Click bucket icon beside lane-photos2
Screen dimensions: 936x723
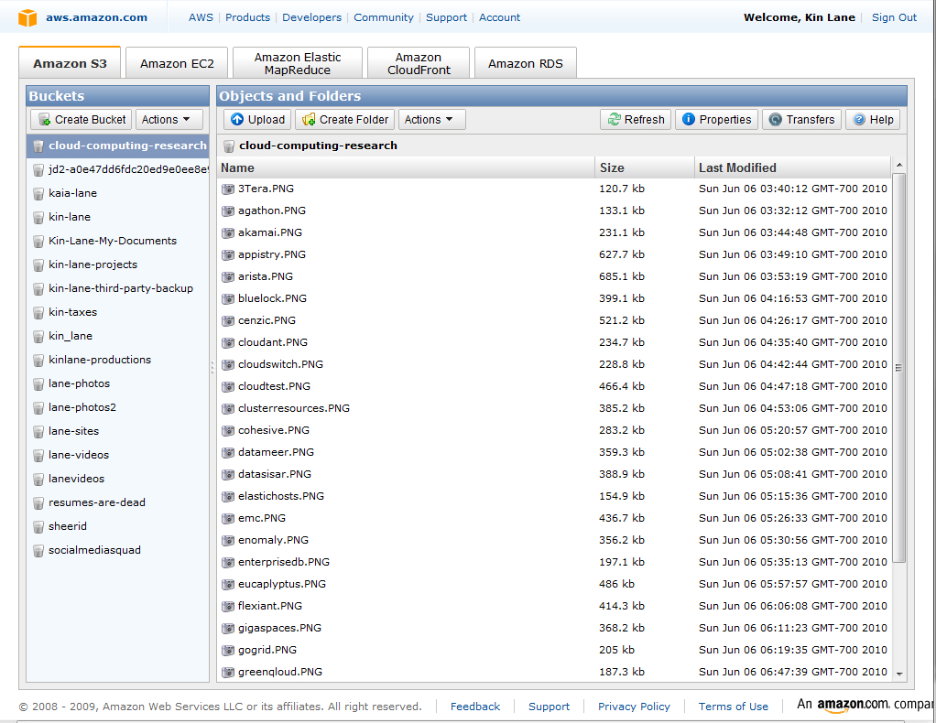pos(38,408)
